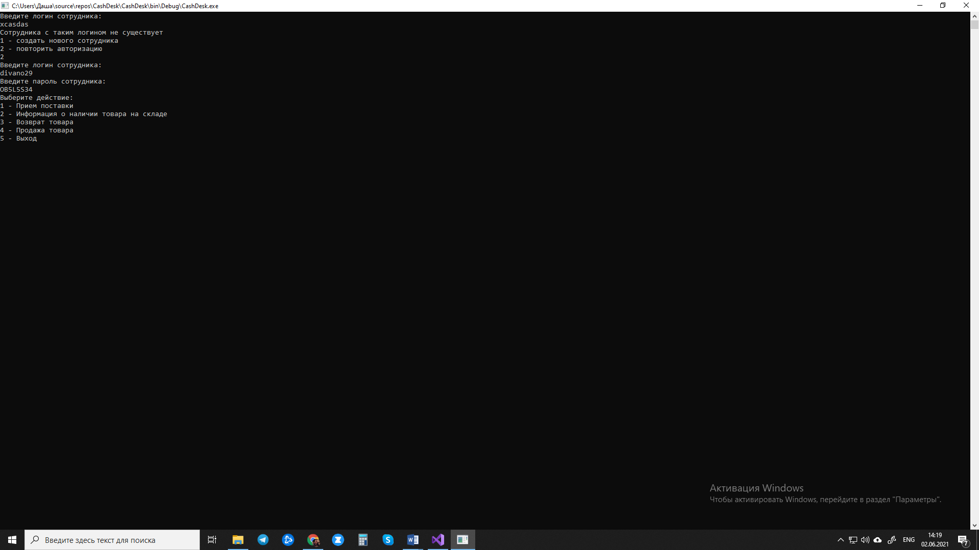The image size is (979, 550).
Task: Switch the ENG input language indicator
Action: [x=909, y=540]
